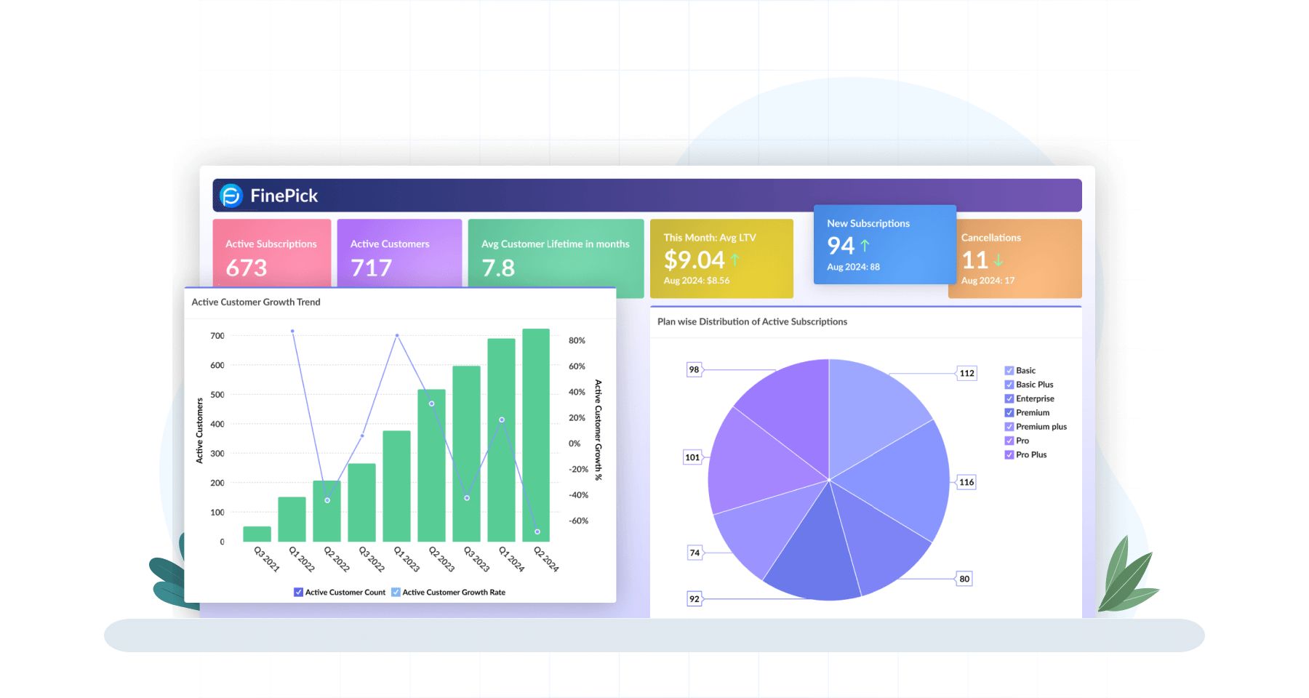Open the Active Subscriptions 673 card
The height and width of the screenshot is (698, 1309).
pos(272,253)
